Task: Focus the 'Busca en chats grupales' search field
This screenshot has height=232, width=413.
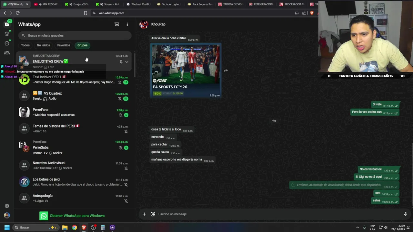Action: 75,35
